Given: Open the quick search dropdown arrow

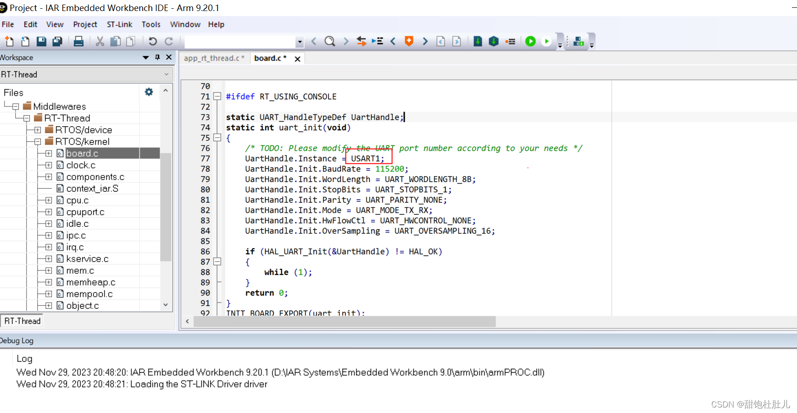Looking at the screenshot, I should pyautogui.click(x=300, y=42).
